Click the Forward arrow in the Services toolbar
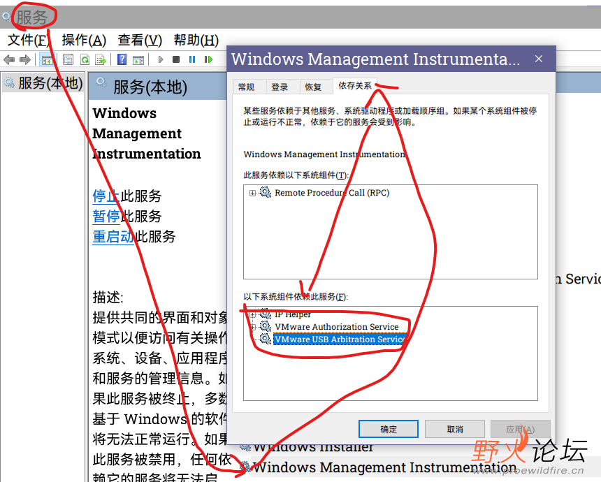Viewport: 601px width, 482px height. tap(25, 59)
